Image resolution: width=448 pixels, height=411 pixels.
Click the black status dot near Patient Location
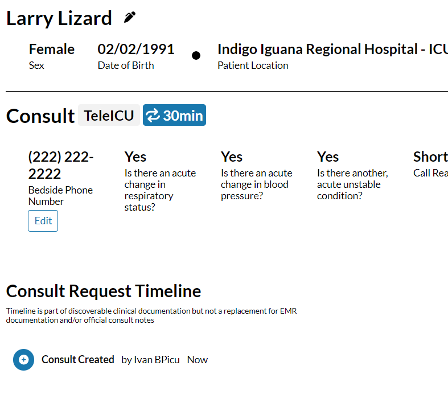(196, 55)
